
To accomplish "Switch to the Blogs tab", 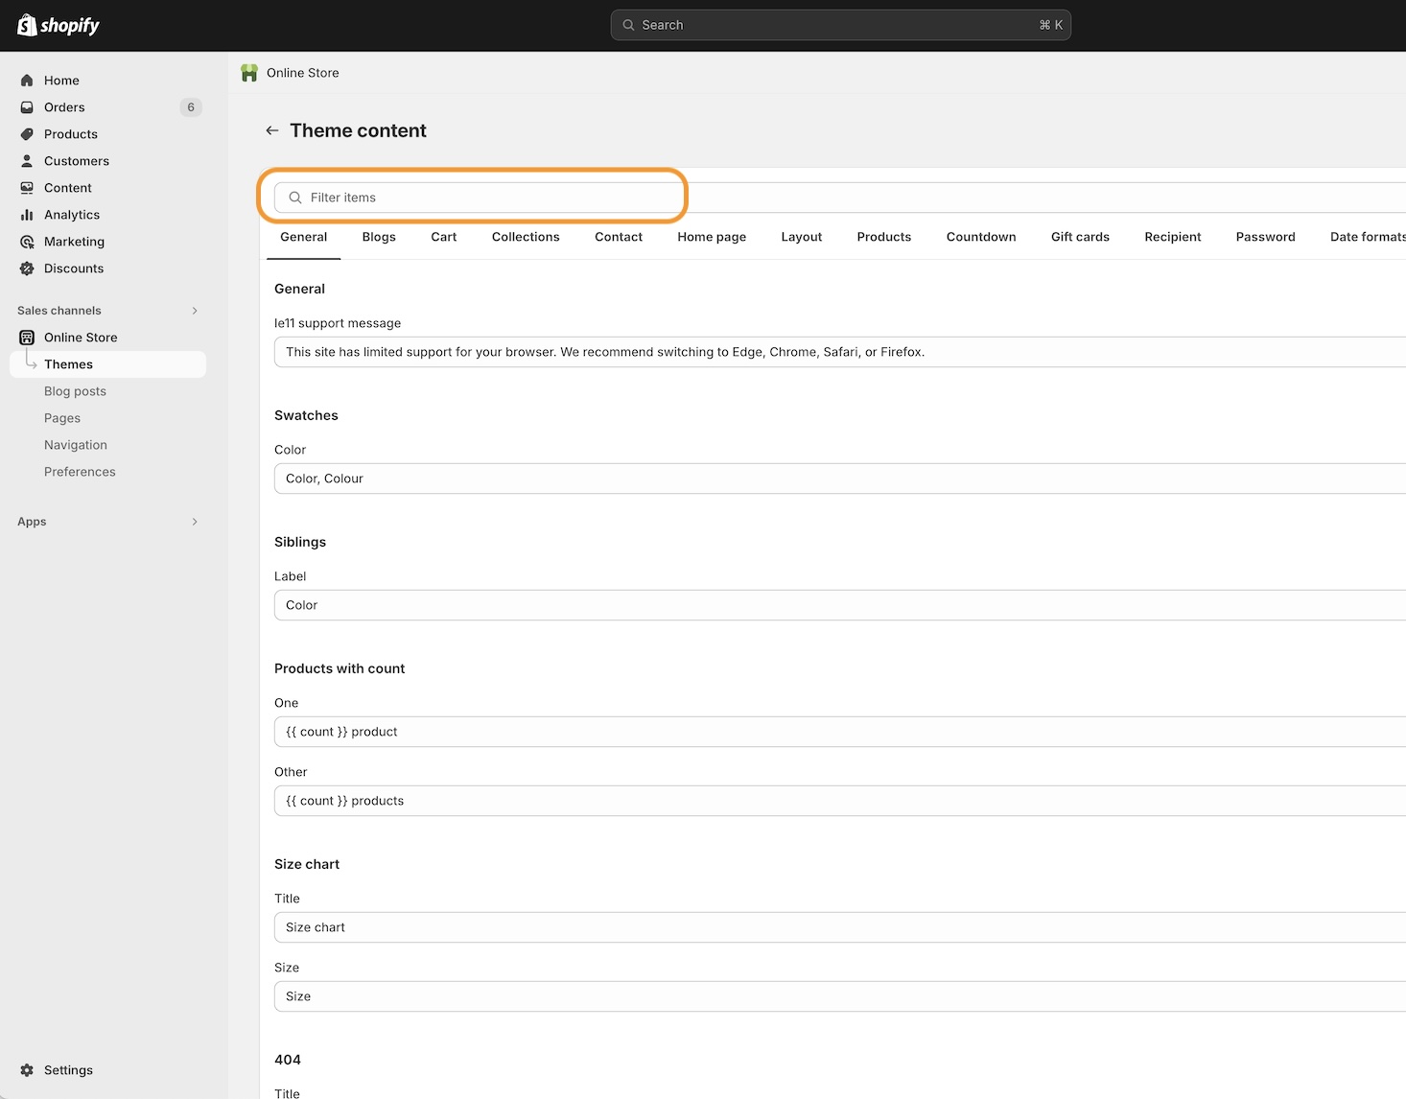I will [379, 237].
